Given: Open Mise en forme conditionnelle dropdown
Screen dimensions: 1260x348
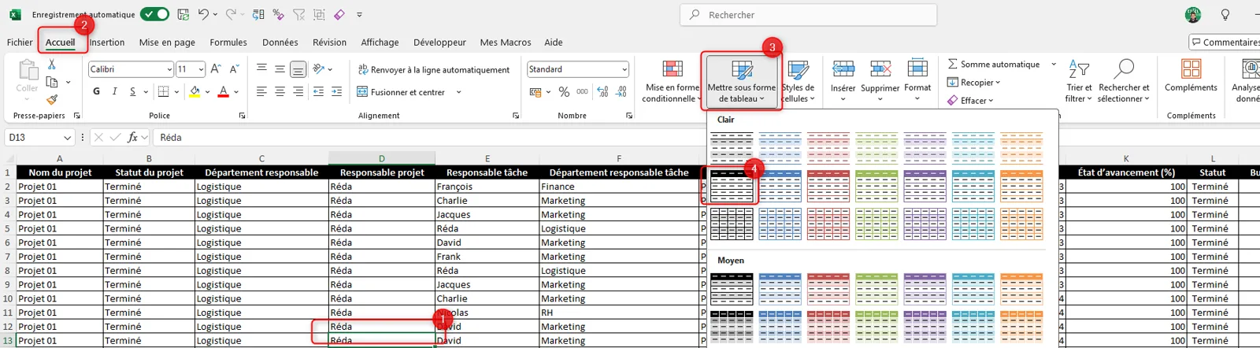Looking at the screenshot, I should point(672,81).
